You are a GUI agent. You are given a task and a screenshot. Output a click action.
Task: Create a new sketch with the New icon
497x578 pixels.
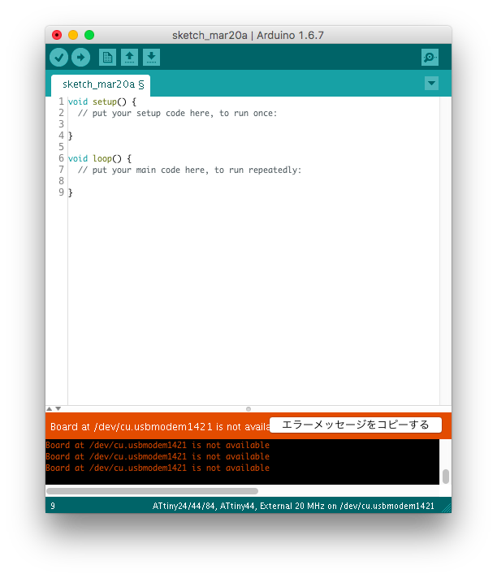pyautogui.click(x=107, y=58)
